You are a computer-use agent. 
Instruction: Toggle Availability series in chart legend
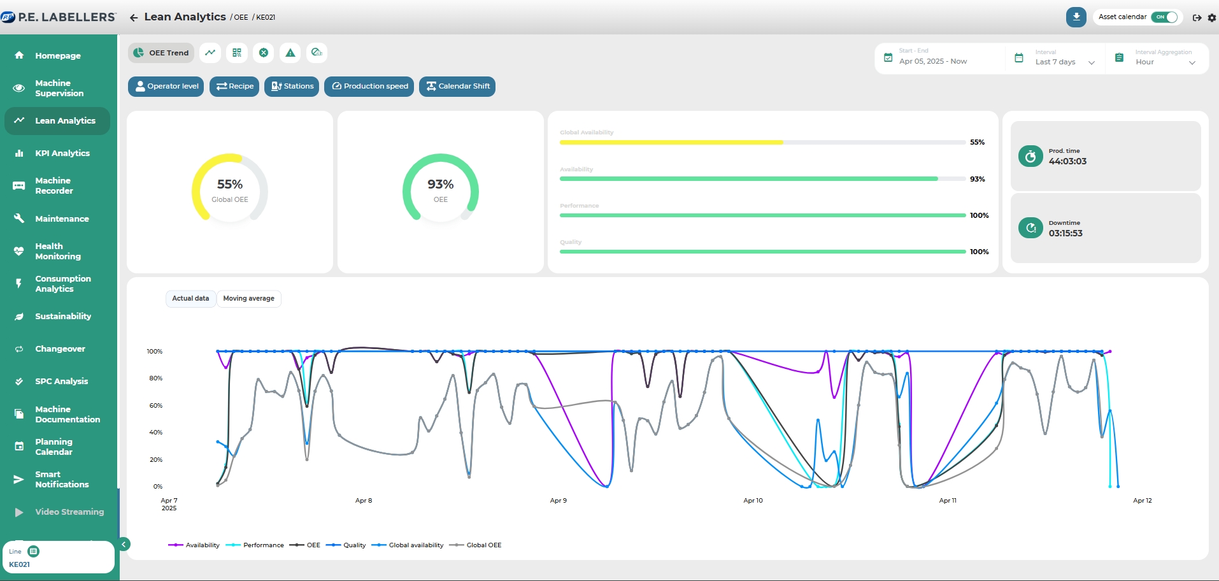[194, 545]
